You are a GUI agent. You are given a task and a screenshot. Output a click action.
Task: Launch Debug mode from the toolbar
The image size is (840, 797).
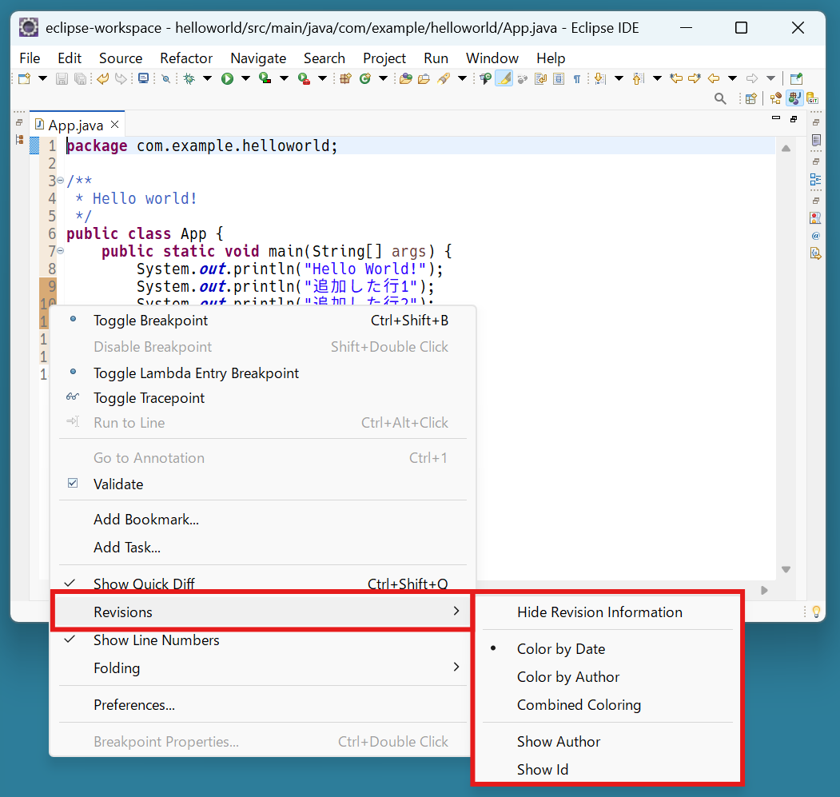click(189, 78)
